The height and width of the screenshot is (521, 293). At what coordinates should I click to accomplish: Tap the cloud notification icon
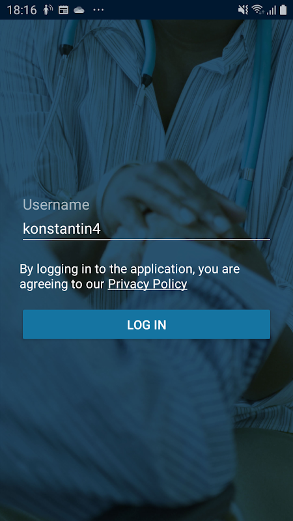pyautogui.click(x=79, y=10)
